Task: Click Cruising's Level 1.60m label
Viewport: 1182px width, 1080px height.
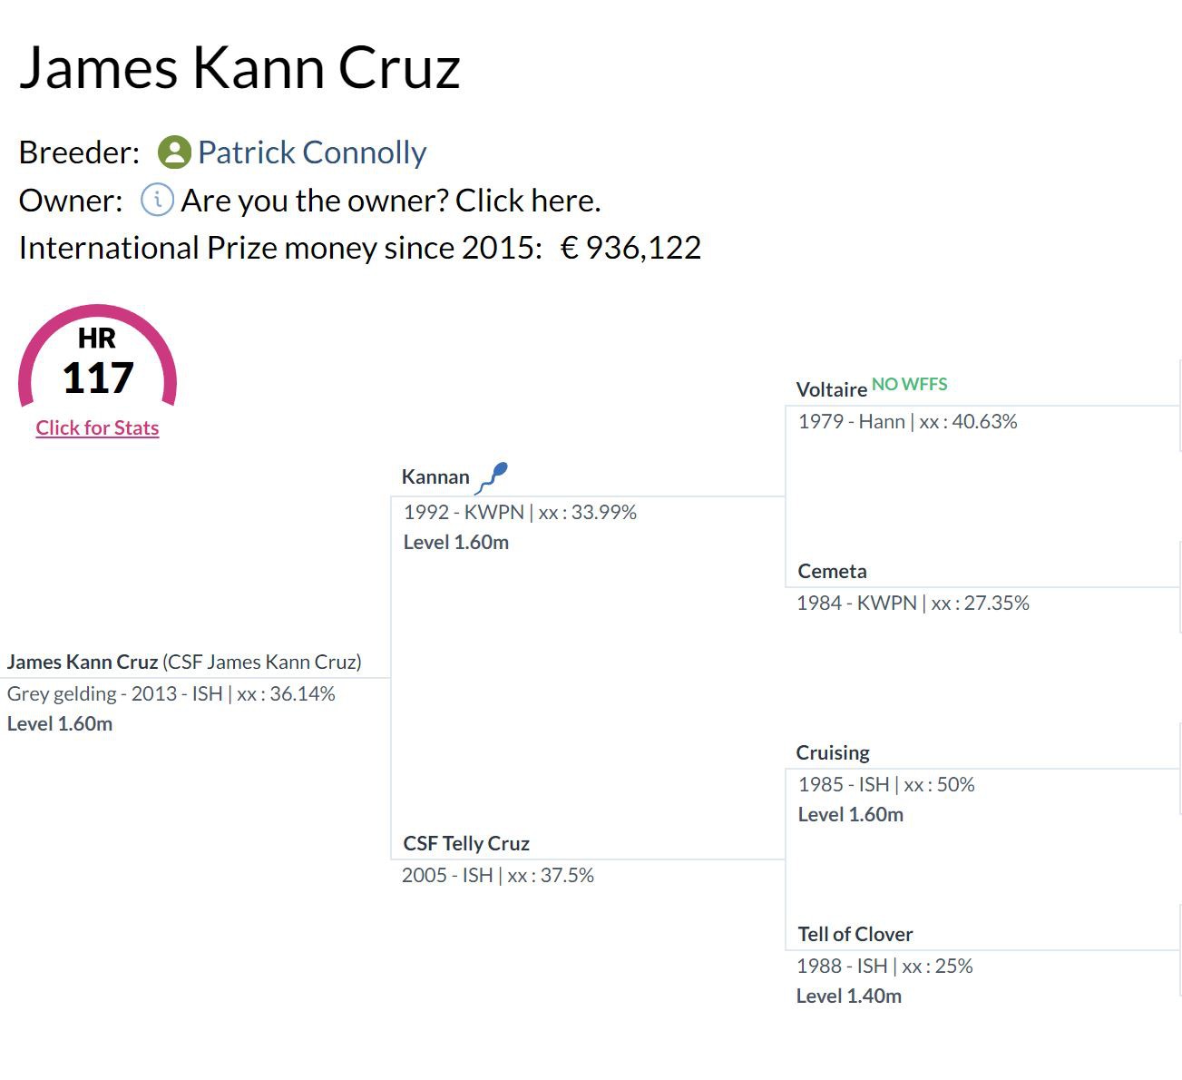Action: (x=851, y=815)
